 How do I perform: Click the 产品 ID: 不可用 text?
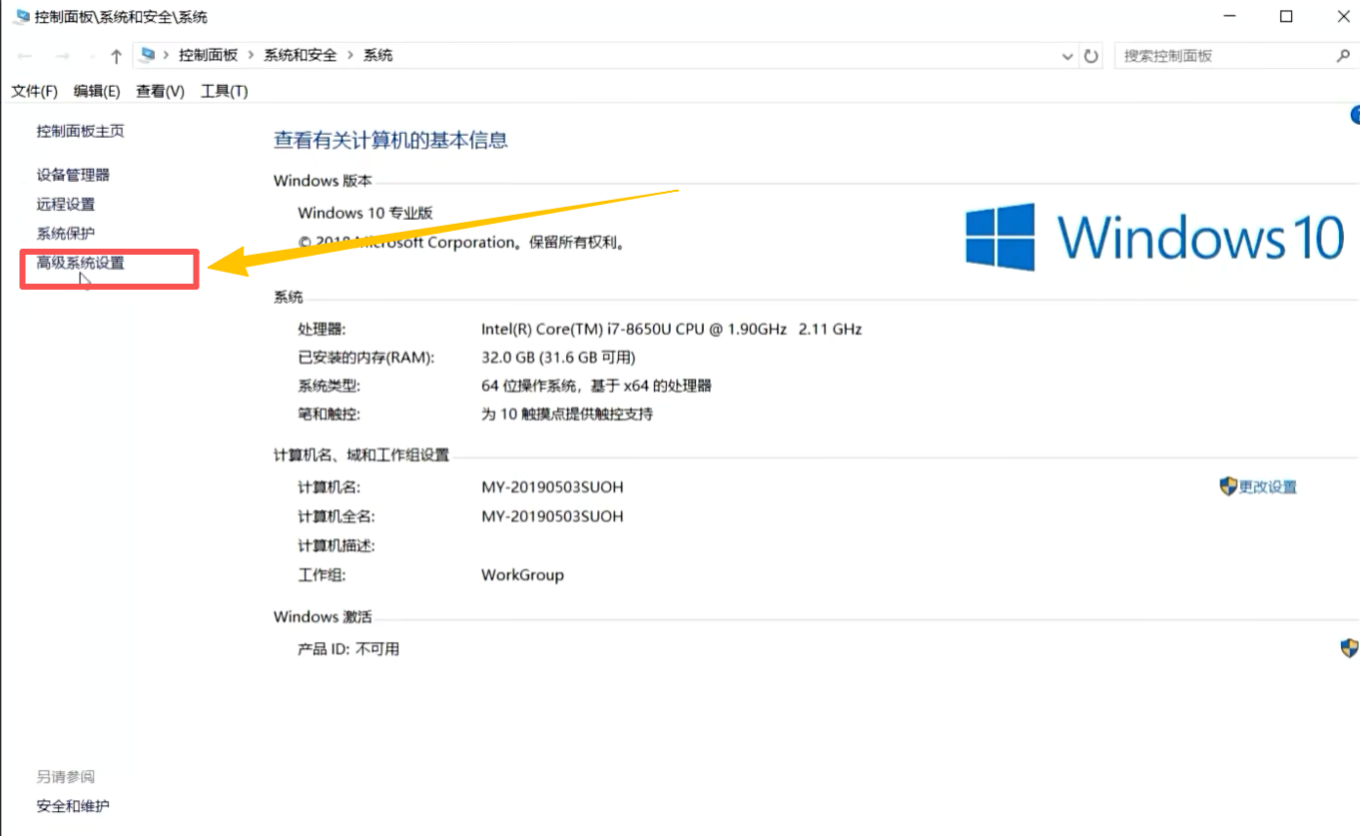coord(348,649)
